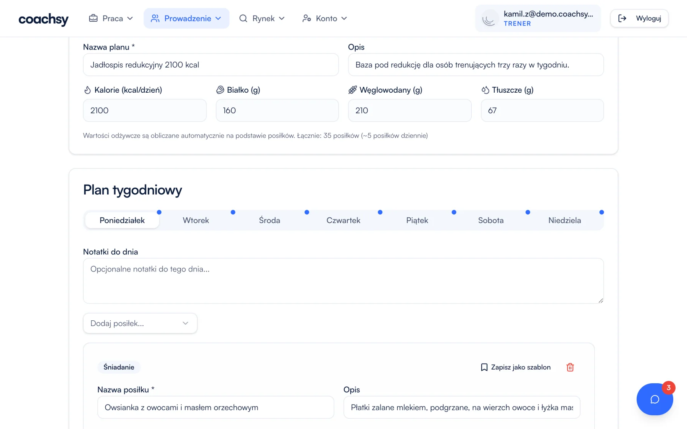Click the meal Opis field with Płatki

[462, 407]
